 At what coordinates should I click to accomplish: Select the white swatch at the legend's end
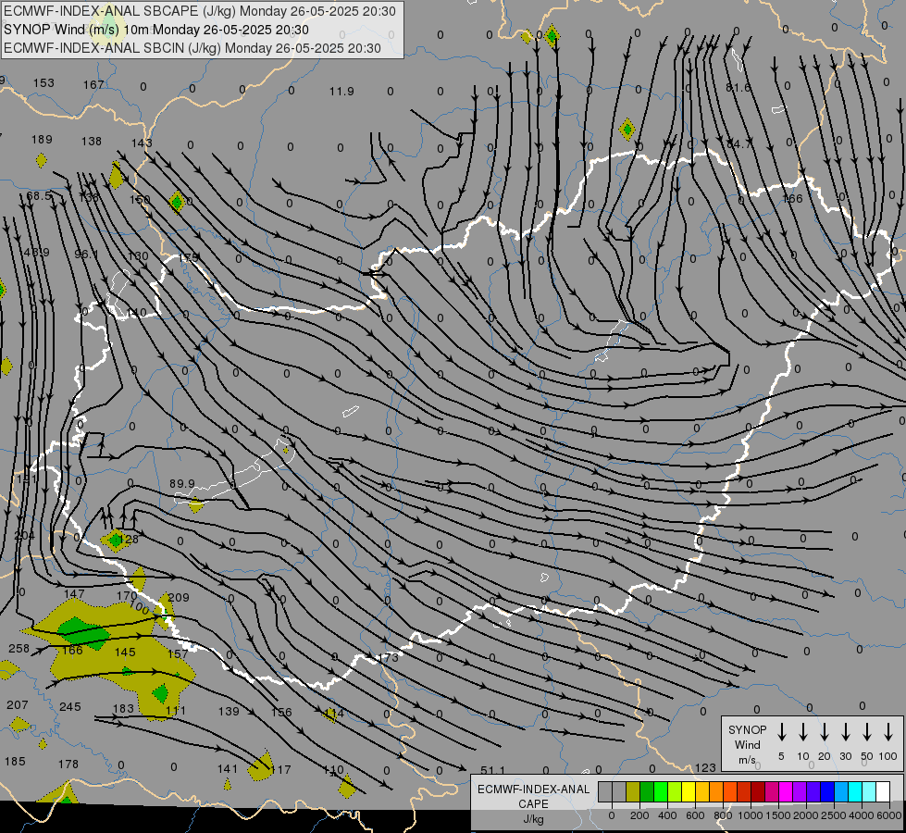(882, 792)
